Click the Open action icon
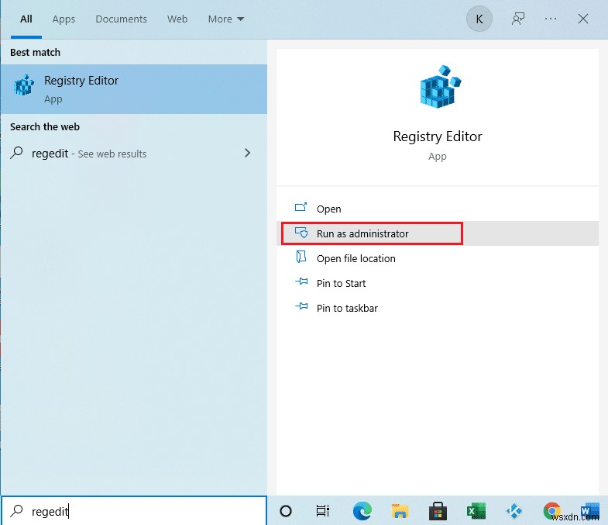608x525 pixels. pyautogui.click(x=301, y=207)
